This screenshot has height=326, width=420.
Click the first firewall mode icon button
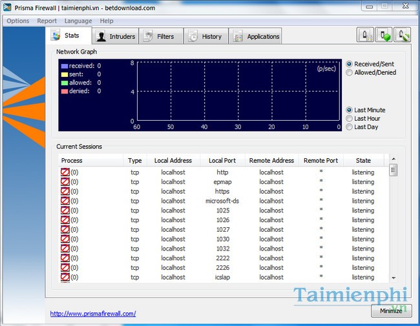[x=366, y=36]
